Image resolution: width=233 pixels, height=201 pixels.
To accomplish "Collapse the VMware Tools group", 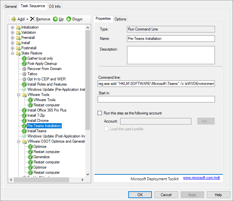I will 19,95.
